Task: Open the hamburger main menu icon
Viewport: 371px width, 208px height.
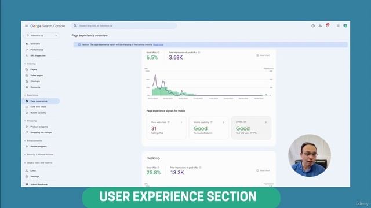Action: tap(27, 26)
